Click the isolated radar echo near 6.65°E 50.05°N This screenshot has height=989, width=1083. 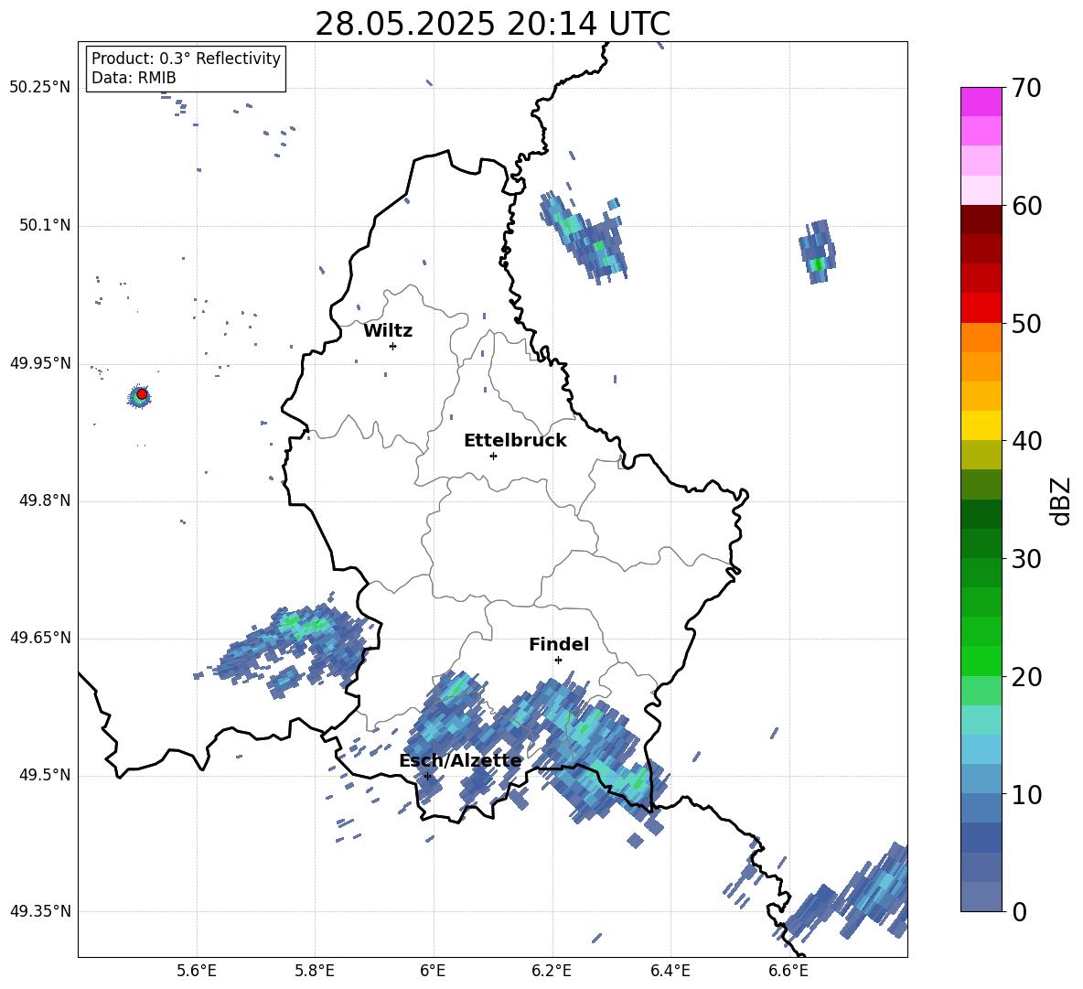(818, 252)
